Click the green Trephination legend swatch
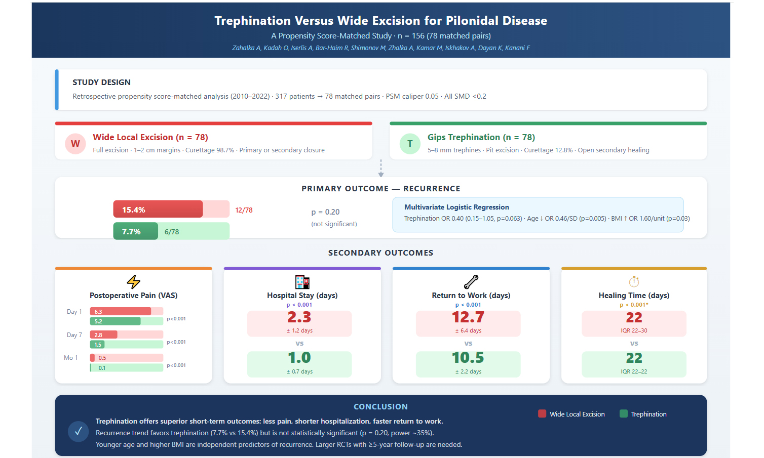Image resolution: width=764 pixels, height=458 pixels. coord(624,414)
